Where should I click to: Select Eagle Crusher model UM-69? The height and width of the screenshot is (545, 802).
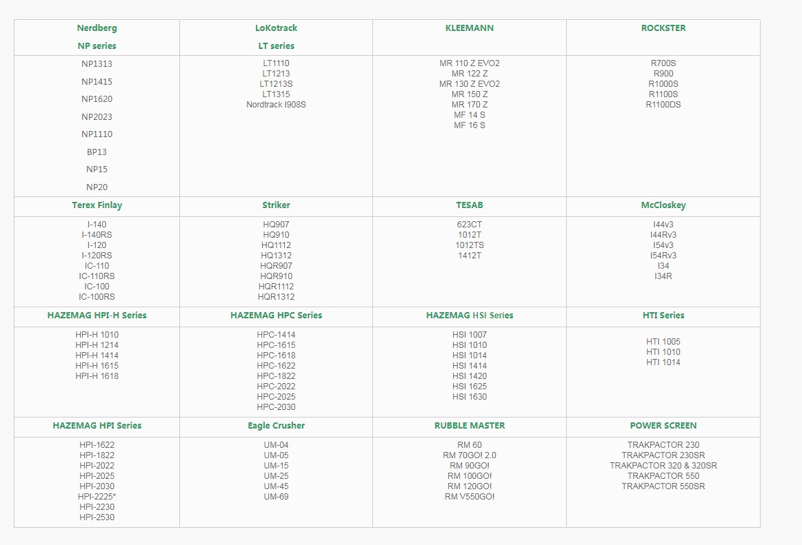[277, 497]
